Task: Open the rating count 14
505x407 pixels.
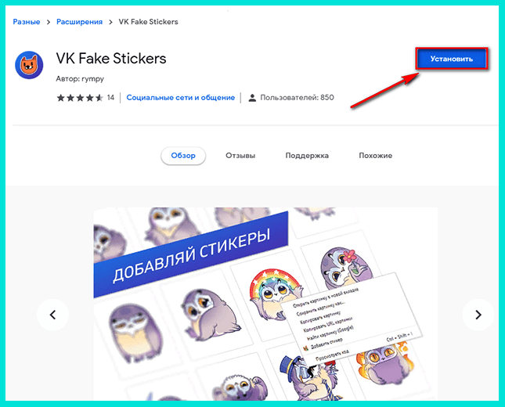Action: point(110,98)
